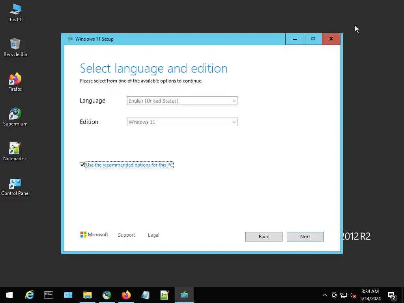The image size is (404, 303).
Task: Open File Explorer from the taskbar
Action: 87,295
